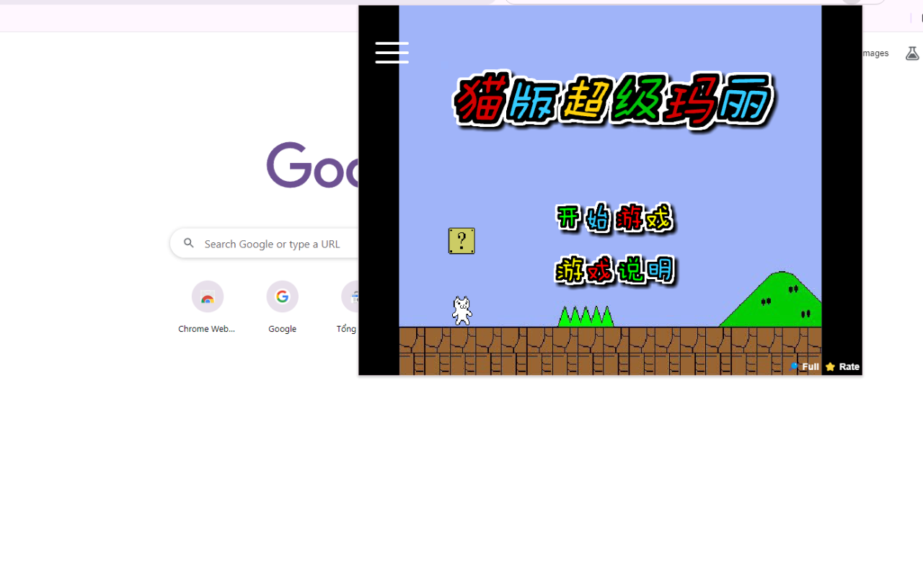Open game instructions 游戏说明
923x577 pixels.
point(614,270)
